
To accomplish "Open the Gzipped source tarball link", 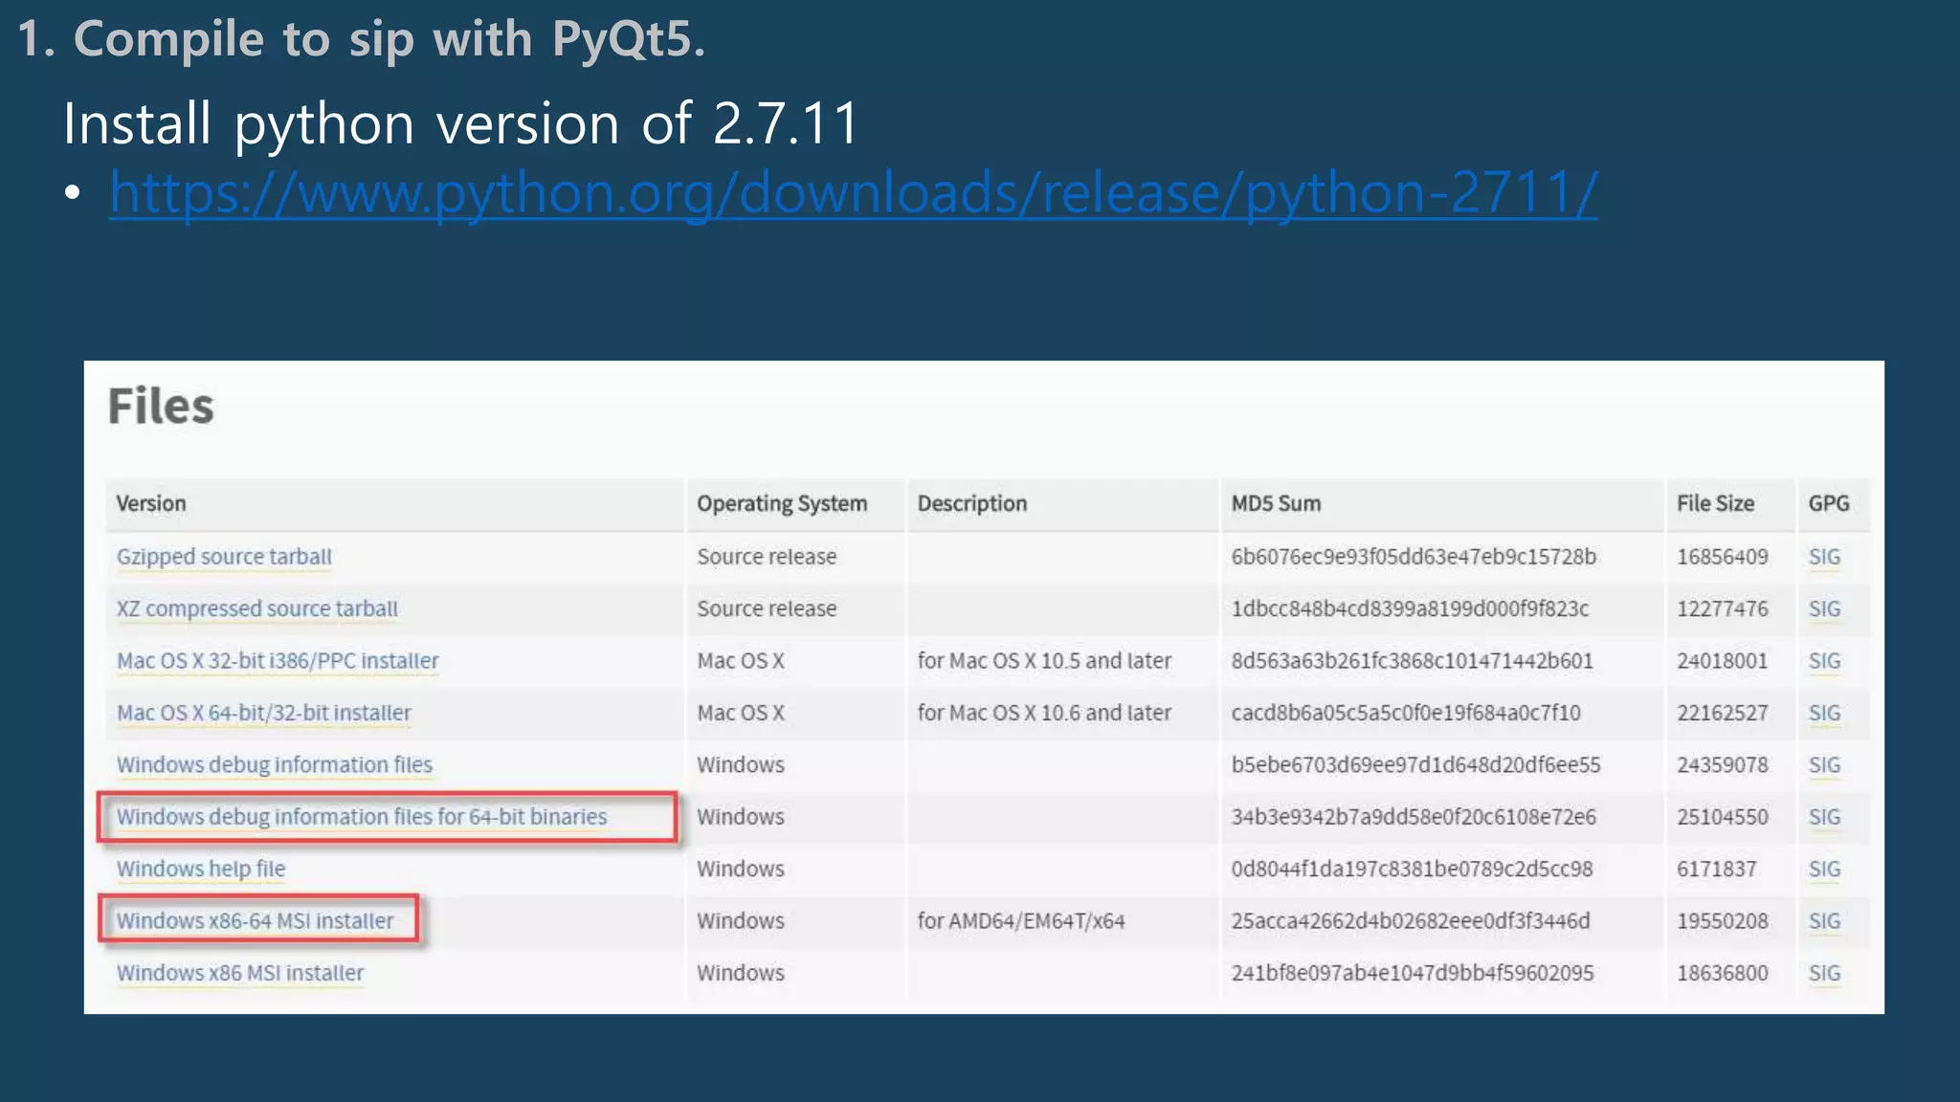I will [224, 557].
